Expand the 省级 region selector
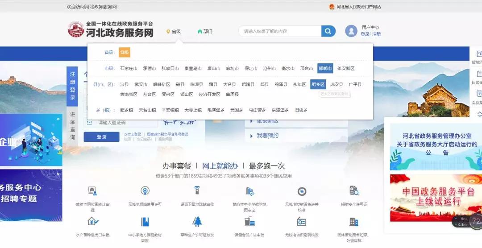Viewport: 482px width, 248px height. [174, 32]
